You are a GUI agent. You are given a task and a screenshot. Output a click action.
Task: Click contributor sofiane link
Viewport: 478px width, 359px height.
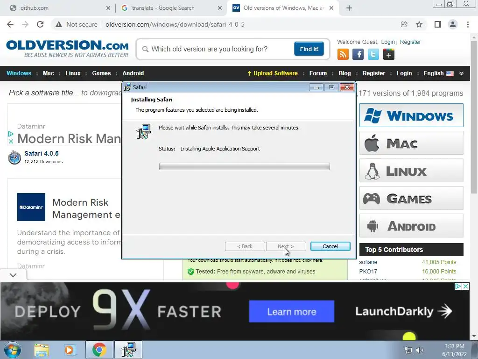click(368, 262)
